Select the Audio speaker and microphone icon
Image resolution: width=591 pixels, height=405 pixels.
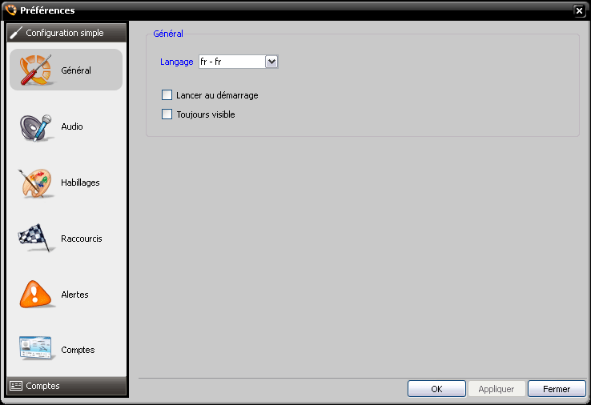35,127
